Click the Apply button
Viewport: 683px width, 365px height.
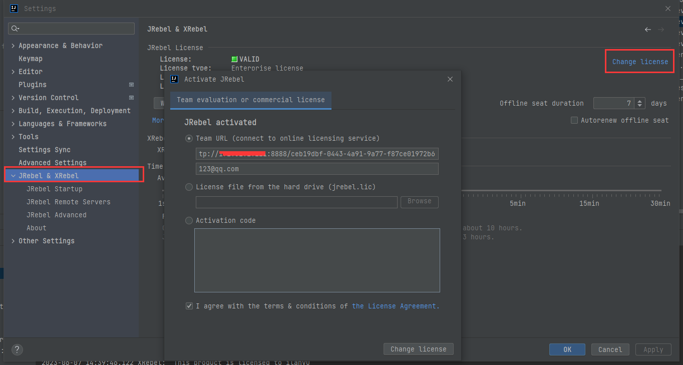pyautogui.click(x=653, y=349)
